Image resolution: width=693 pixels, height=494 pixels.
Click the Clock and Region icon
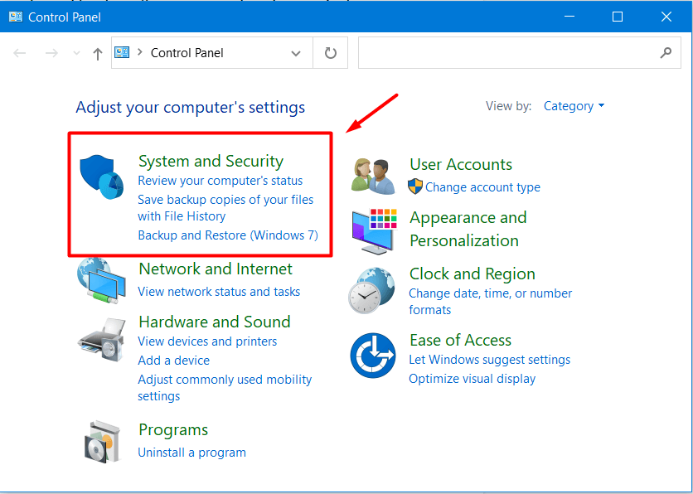[x=371, y=290]
